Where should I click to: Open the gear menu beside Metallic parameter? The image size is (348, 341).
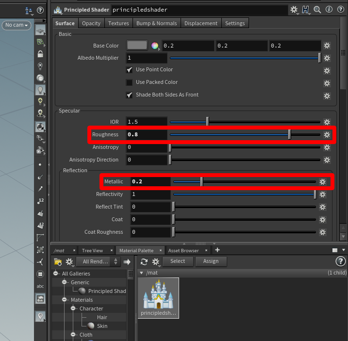(x=323, y=181)
